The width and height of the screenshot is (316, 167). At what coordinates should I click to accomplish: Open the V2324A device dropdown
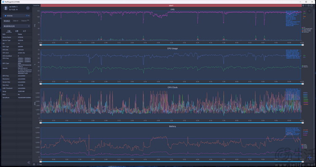click(16, 16)
